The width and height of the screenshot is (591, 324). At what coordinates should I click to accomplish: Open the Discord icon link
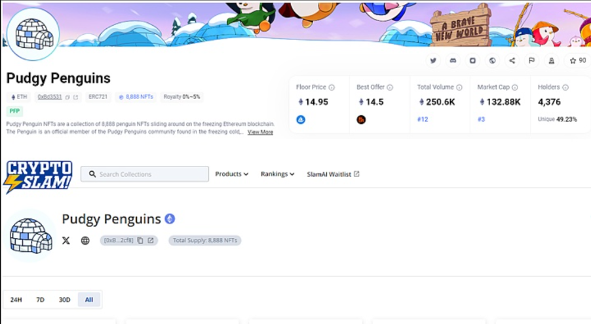pyautogui.click(x=453, y=60)
